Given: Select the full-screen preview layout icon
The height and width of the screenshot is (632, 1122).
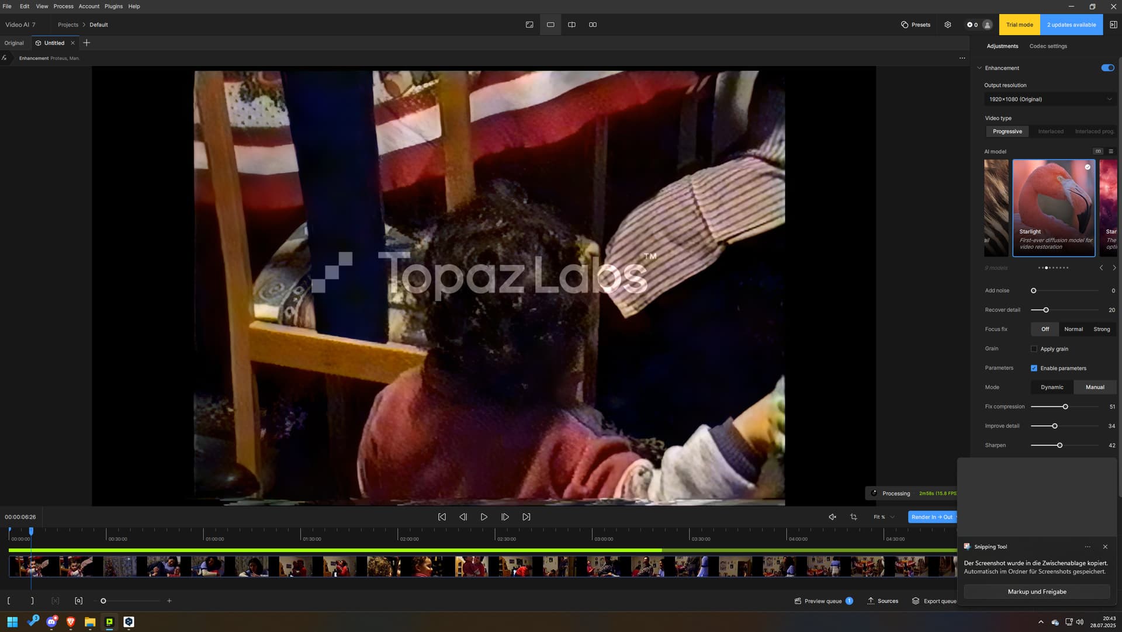Looking at the screenshot, I should click(x=529, y=25).
